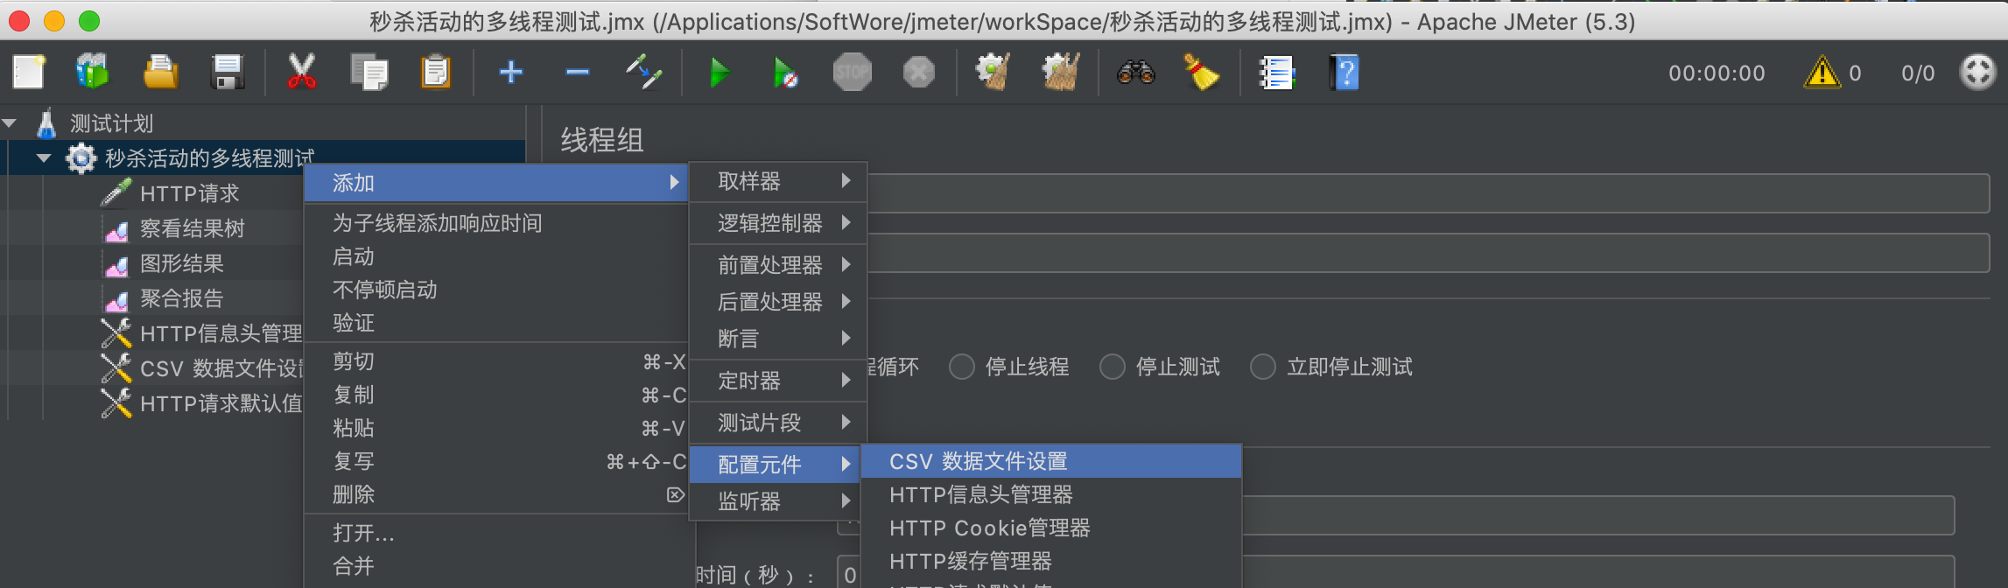
Task: Click the Open file toolbar icon
Action: (x=160, y=72)
